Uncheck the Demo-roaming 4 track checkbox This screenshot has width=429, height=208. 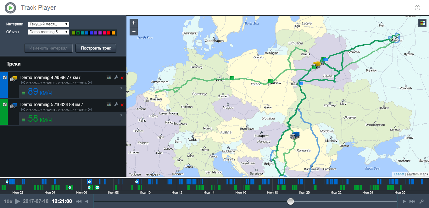[5, 77]
